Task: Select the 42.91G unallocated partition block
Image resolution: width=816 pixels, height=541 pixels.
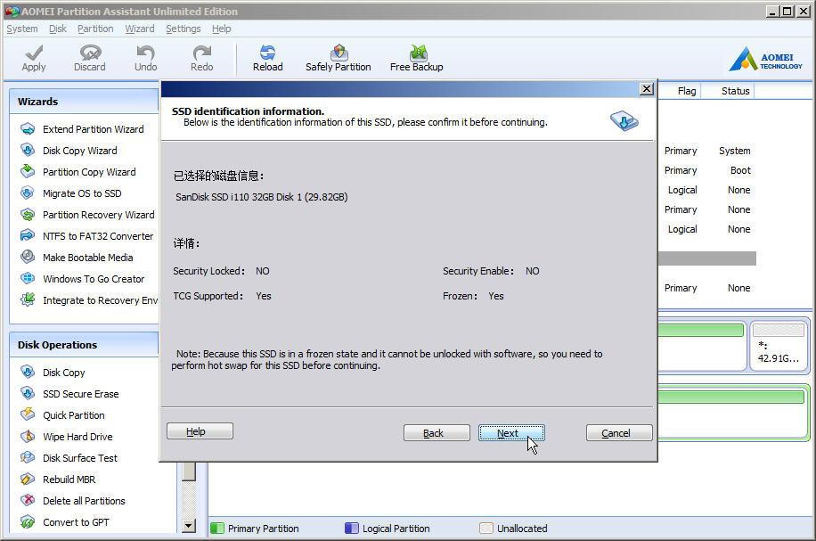Action: (x=779, y=345)
